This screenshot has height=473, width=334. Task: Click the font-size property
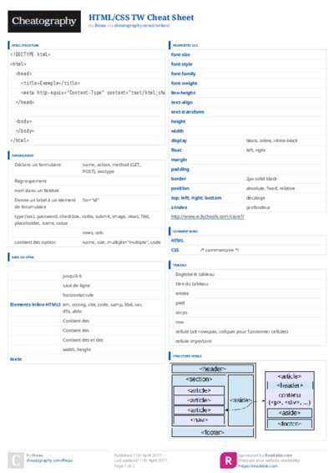pos(180,54)
